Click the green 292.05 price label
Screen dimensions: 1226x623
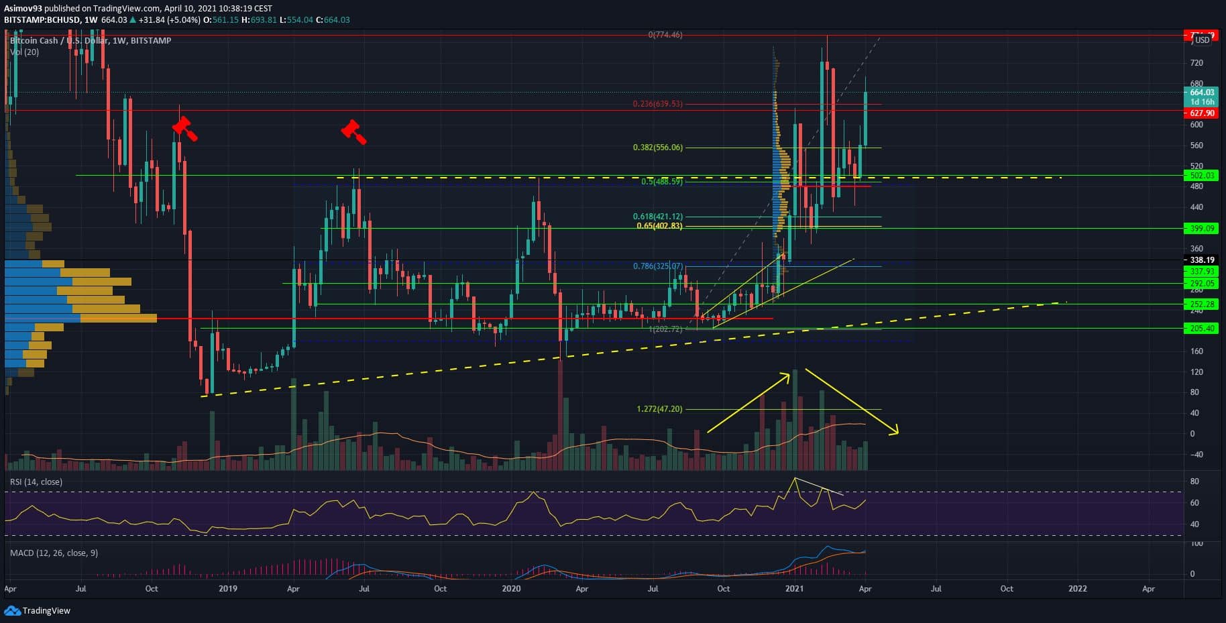coord(1201,284)
